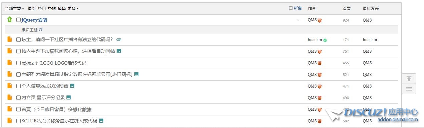Viewport: 424px width, 128px height.
Task: Click the paperclip attachment icon on the 坛主 thread
Action: point(119,40)
